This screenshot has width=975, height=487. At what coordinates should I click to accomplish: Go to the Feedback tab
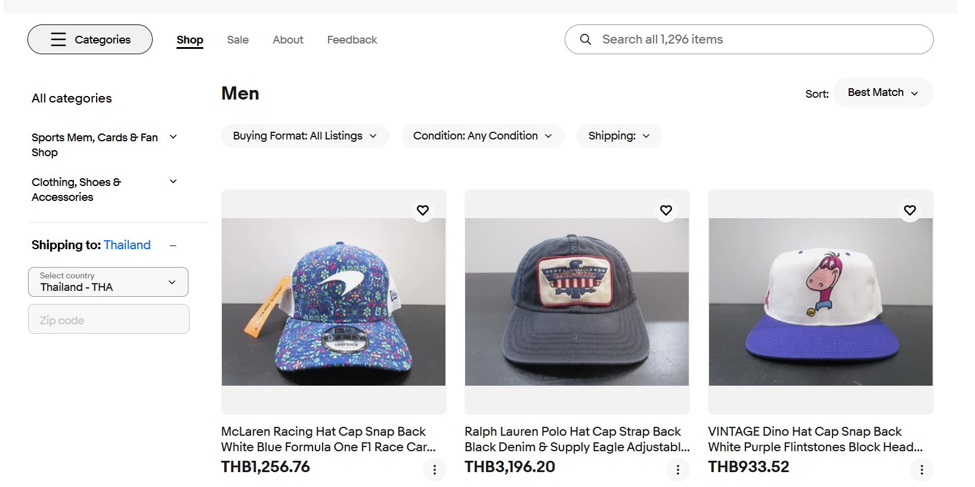pyautogui.click(x=352, y=40)
